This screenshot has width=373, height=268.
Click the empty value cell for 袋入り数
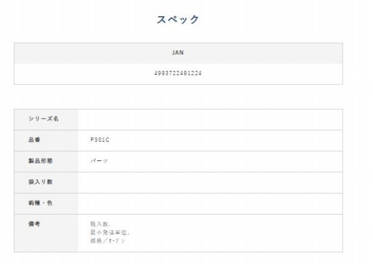tap(210, 182)
